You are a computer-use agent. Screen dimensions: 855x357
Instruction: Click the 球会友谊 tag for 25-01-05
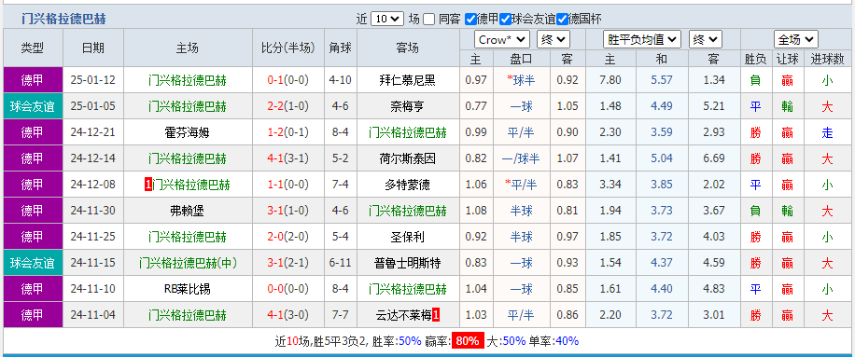pyautogui.click(x=33, y=106)
